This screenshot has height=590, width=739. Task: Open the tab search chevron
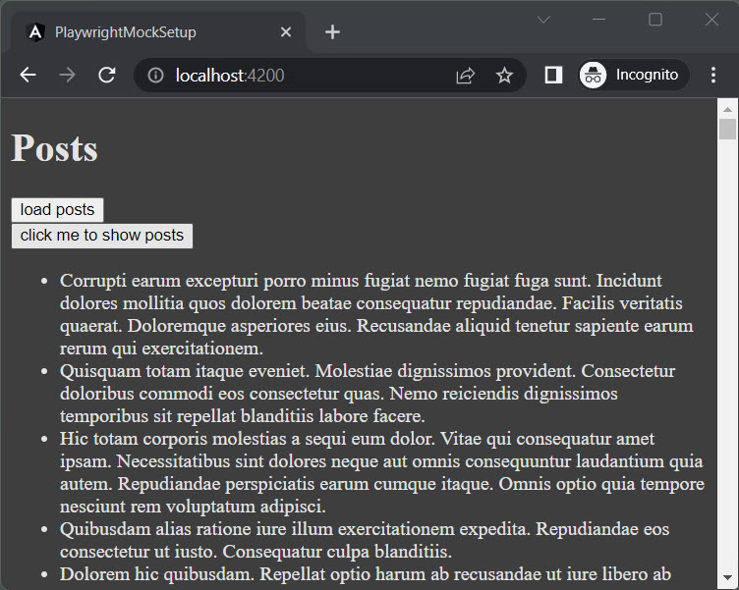(x=543, y=20)
